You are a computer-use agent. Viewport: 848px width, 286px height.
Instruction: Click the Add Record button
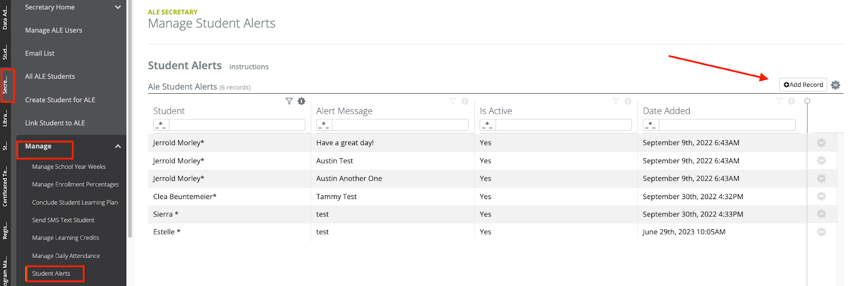pos(803,85)
